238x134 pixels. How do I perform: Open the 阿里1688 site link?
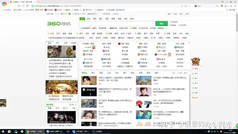pyautogui.click(x=142, y=54)
